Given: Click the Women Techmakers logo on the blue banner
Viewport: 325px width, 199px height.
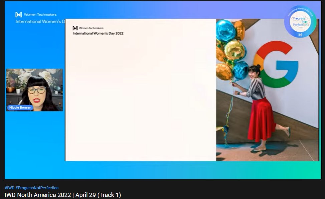Looking at the screenshot, I should 19,14.
